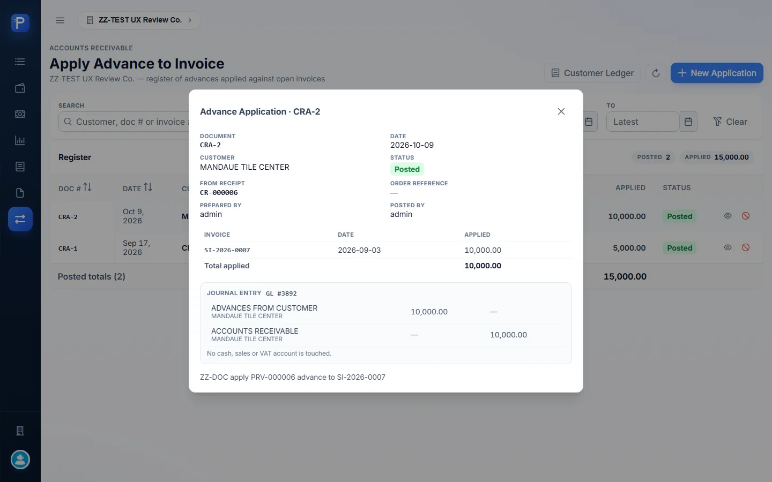Viewport: 772px width, 482px height.
Task: Void the CRA-2 row using cancel icon
Action: (746, 216)
